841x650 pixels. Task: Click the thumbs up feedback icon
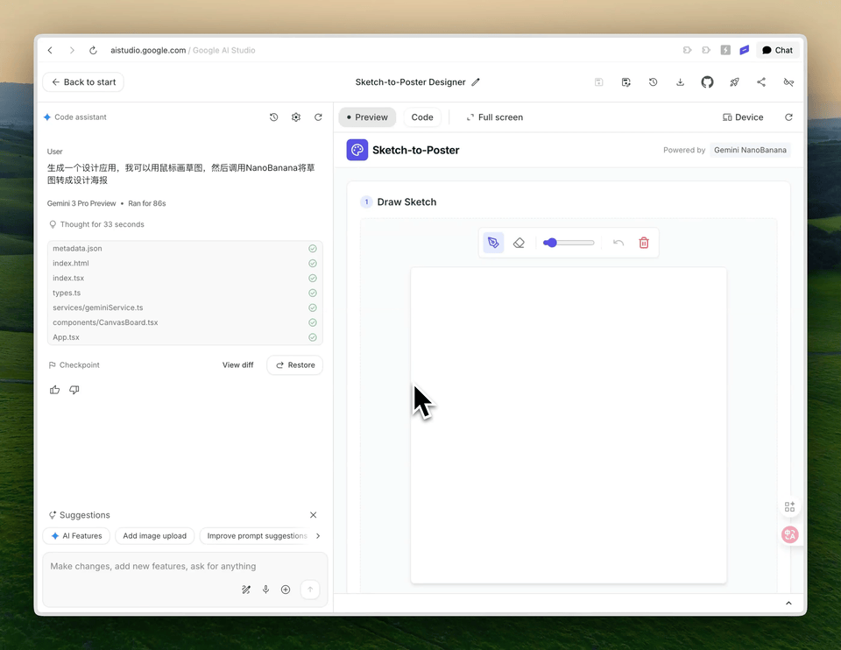55,390
